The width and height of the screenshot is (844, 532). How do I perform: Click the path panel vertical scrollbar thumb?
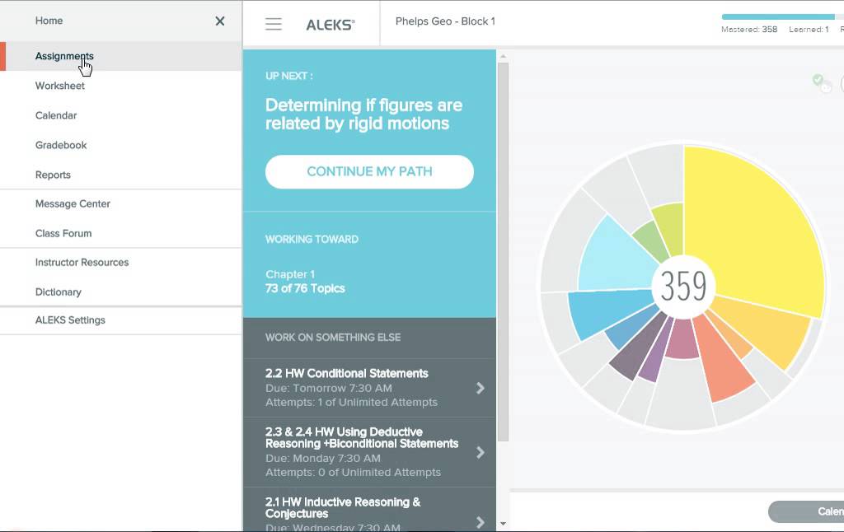[503, 247]
